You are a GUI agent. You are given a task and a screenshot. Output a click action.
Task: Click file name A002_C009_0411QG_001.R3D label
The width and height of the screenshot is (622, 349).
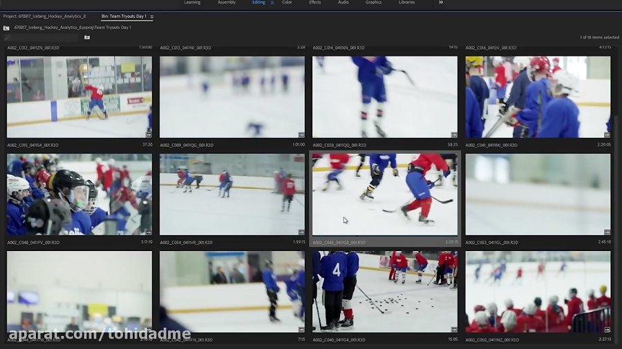click(x=187, y=146)
